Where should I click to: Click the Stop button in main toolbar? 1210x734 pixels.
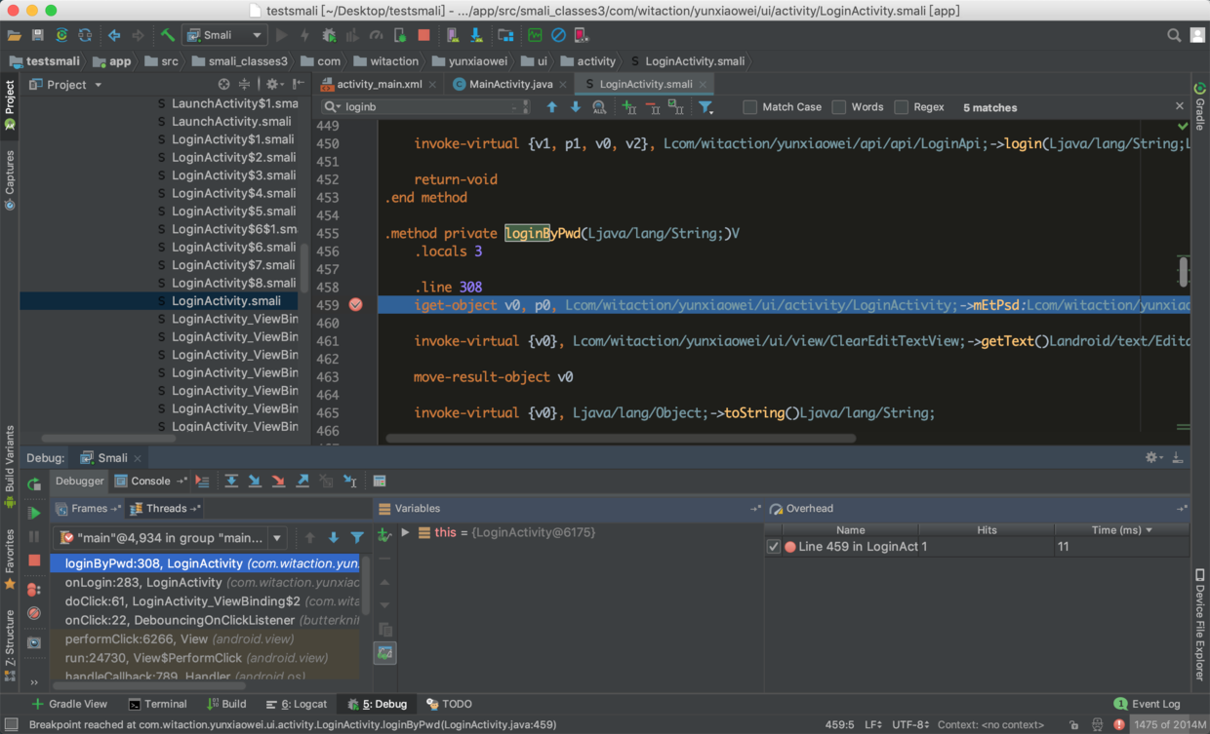(x=423, y=35)
